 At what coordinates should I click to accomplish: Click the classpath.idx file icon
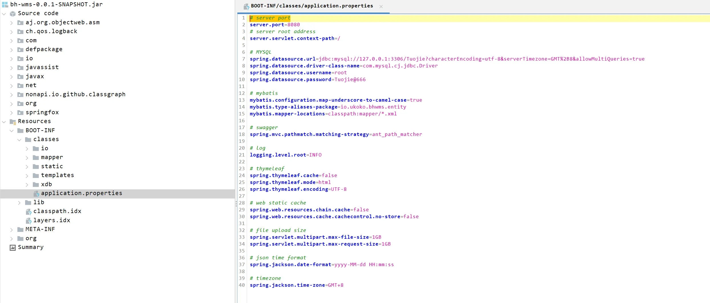(29, 212)
